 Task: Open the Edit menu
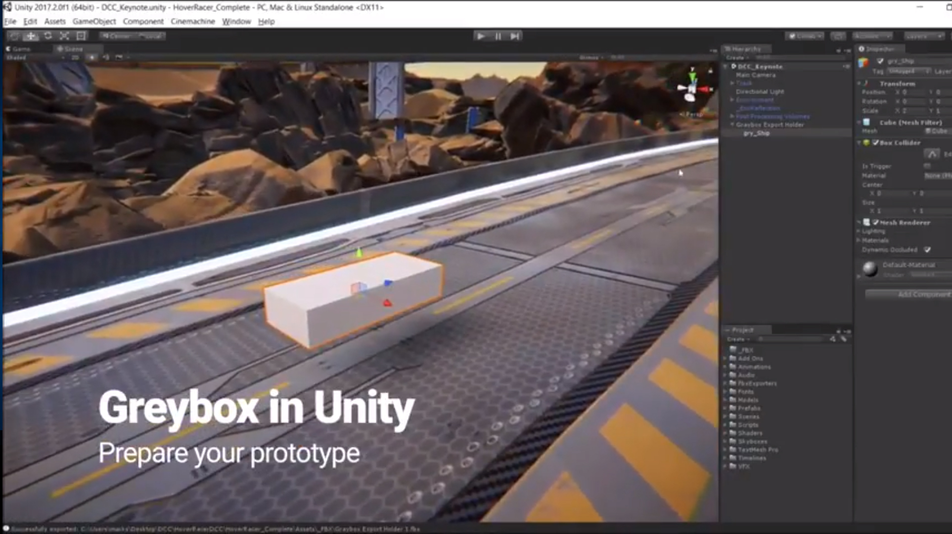[x=30, y=21]
